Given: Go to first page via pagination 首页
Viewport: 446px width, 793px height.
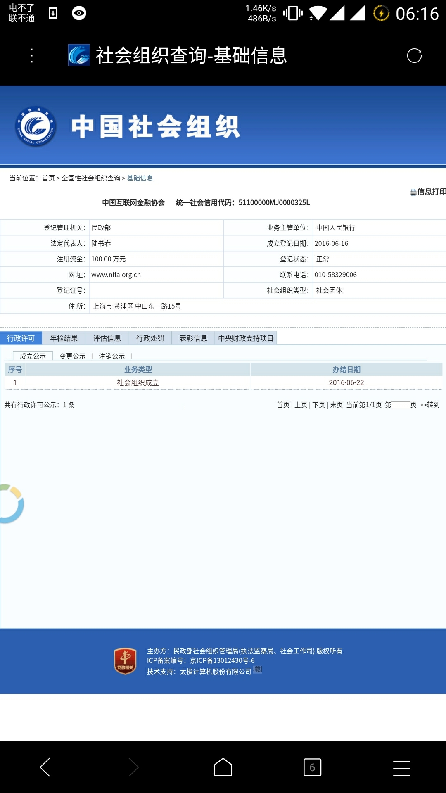Looking at the screenshot, I should point(283,405).
